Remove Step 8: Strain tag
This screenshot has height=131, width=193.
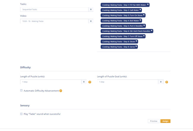[x=136, y=41]
